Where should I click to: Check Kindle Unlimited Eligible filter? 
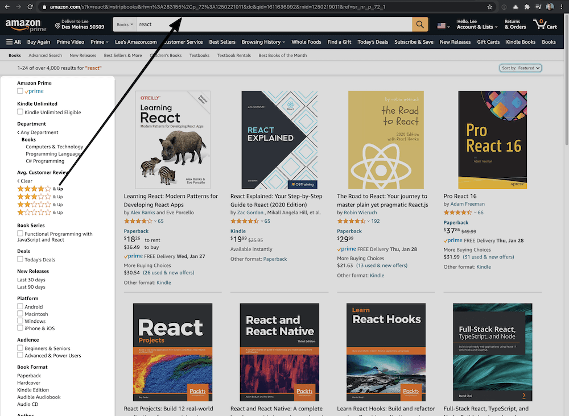click(19, 112)
